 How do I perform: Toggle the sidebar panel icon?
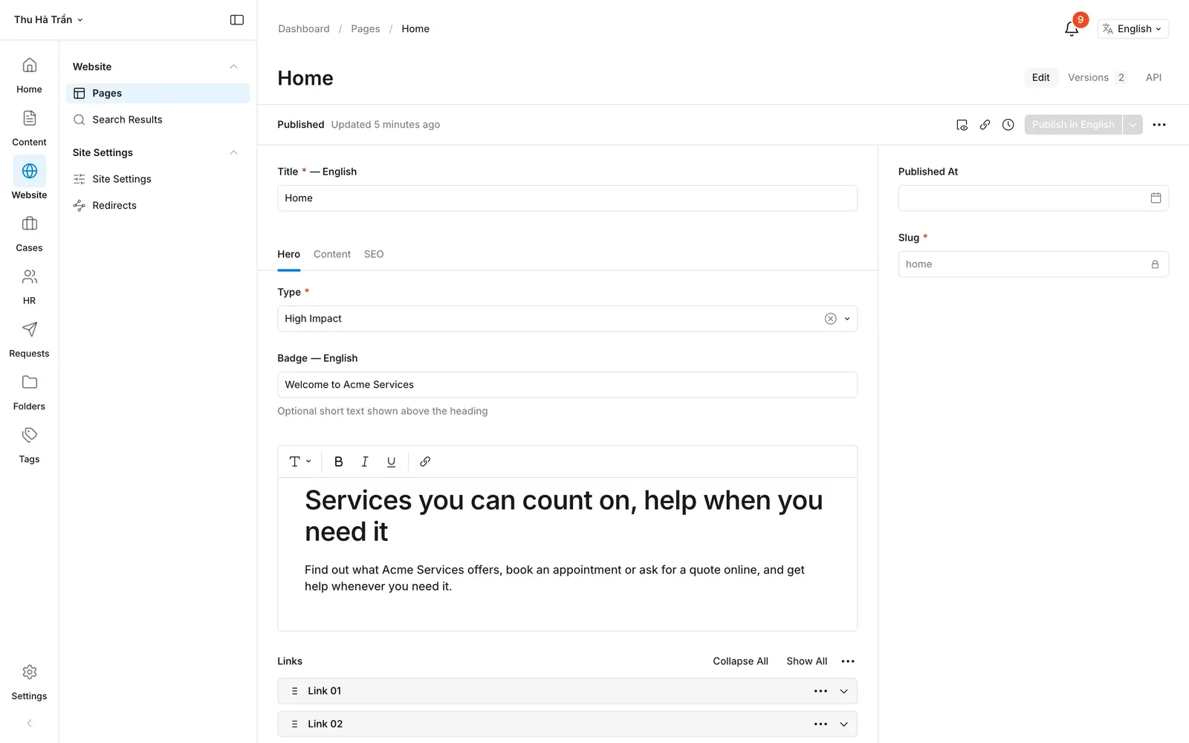coord(237,20)
